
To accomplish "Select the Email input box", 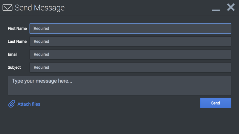I will coord(130,54).
